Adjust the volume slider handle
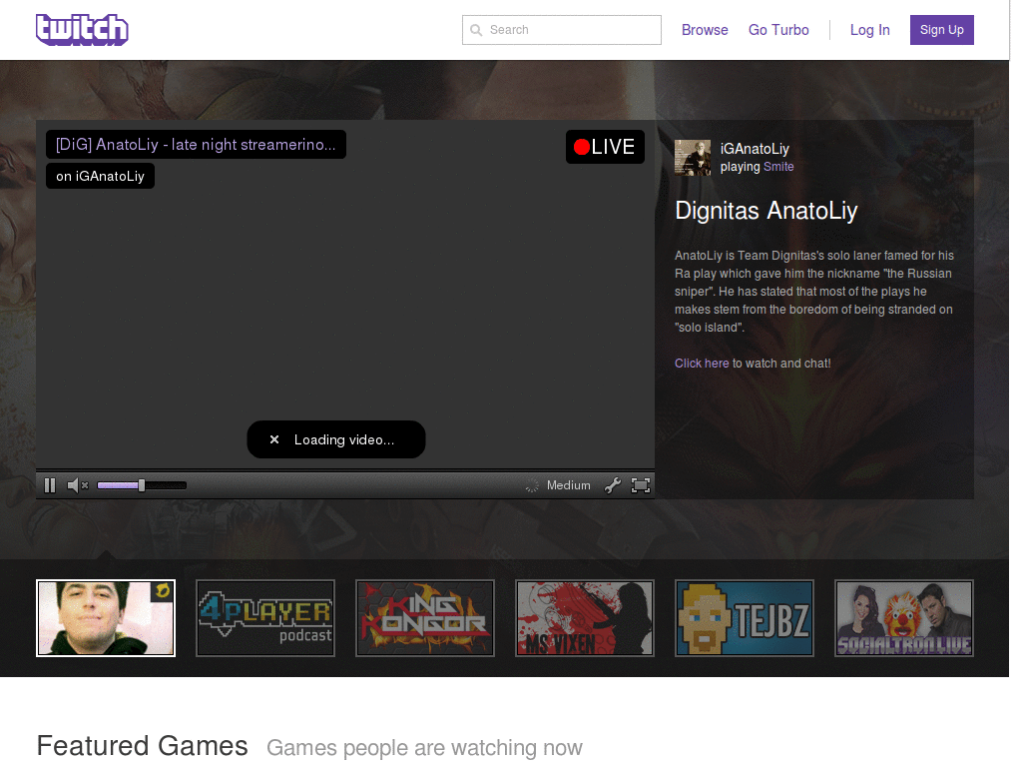This screenshot has width=1022, height=767. (142, 485)
